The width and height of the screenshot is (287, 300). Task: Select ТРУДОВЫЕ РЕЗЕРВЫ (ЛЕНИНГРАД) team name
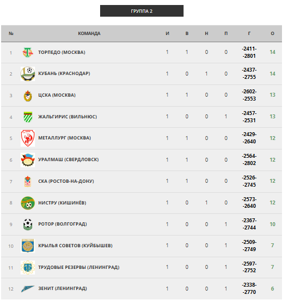[x=79, y=267]
